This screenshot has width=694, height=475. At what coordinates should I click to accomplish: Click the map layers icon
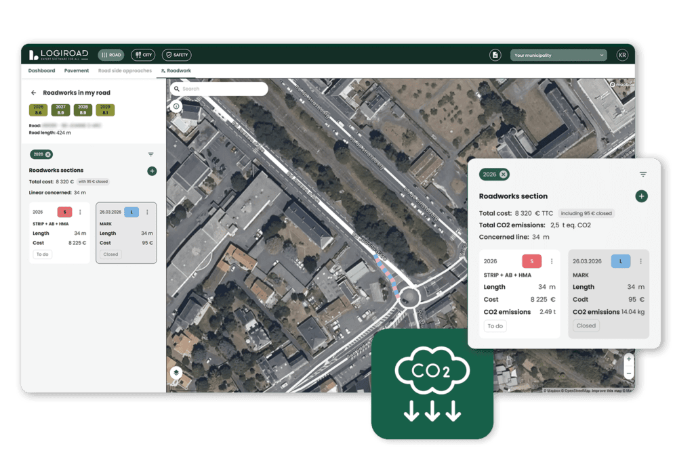[176, 372]
